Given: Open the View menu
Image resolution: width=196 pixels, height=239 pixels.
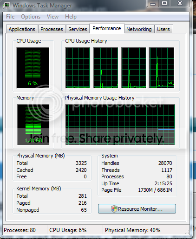Looking at the screenshot, I should [52, 17].
